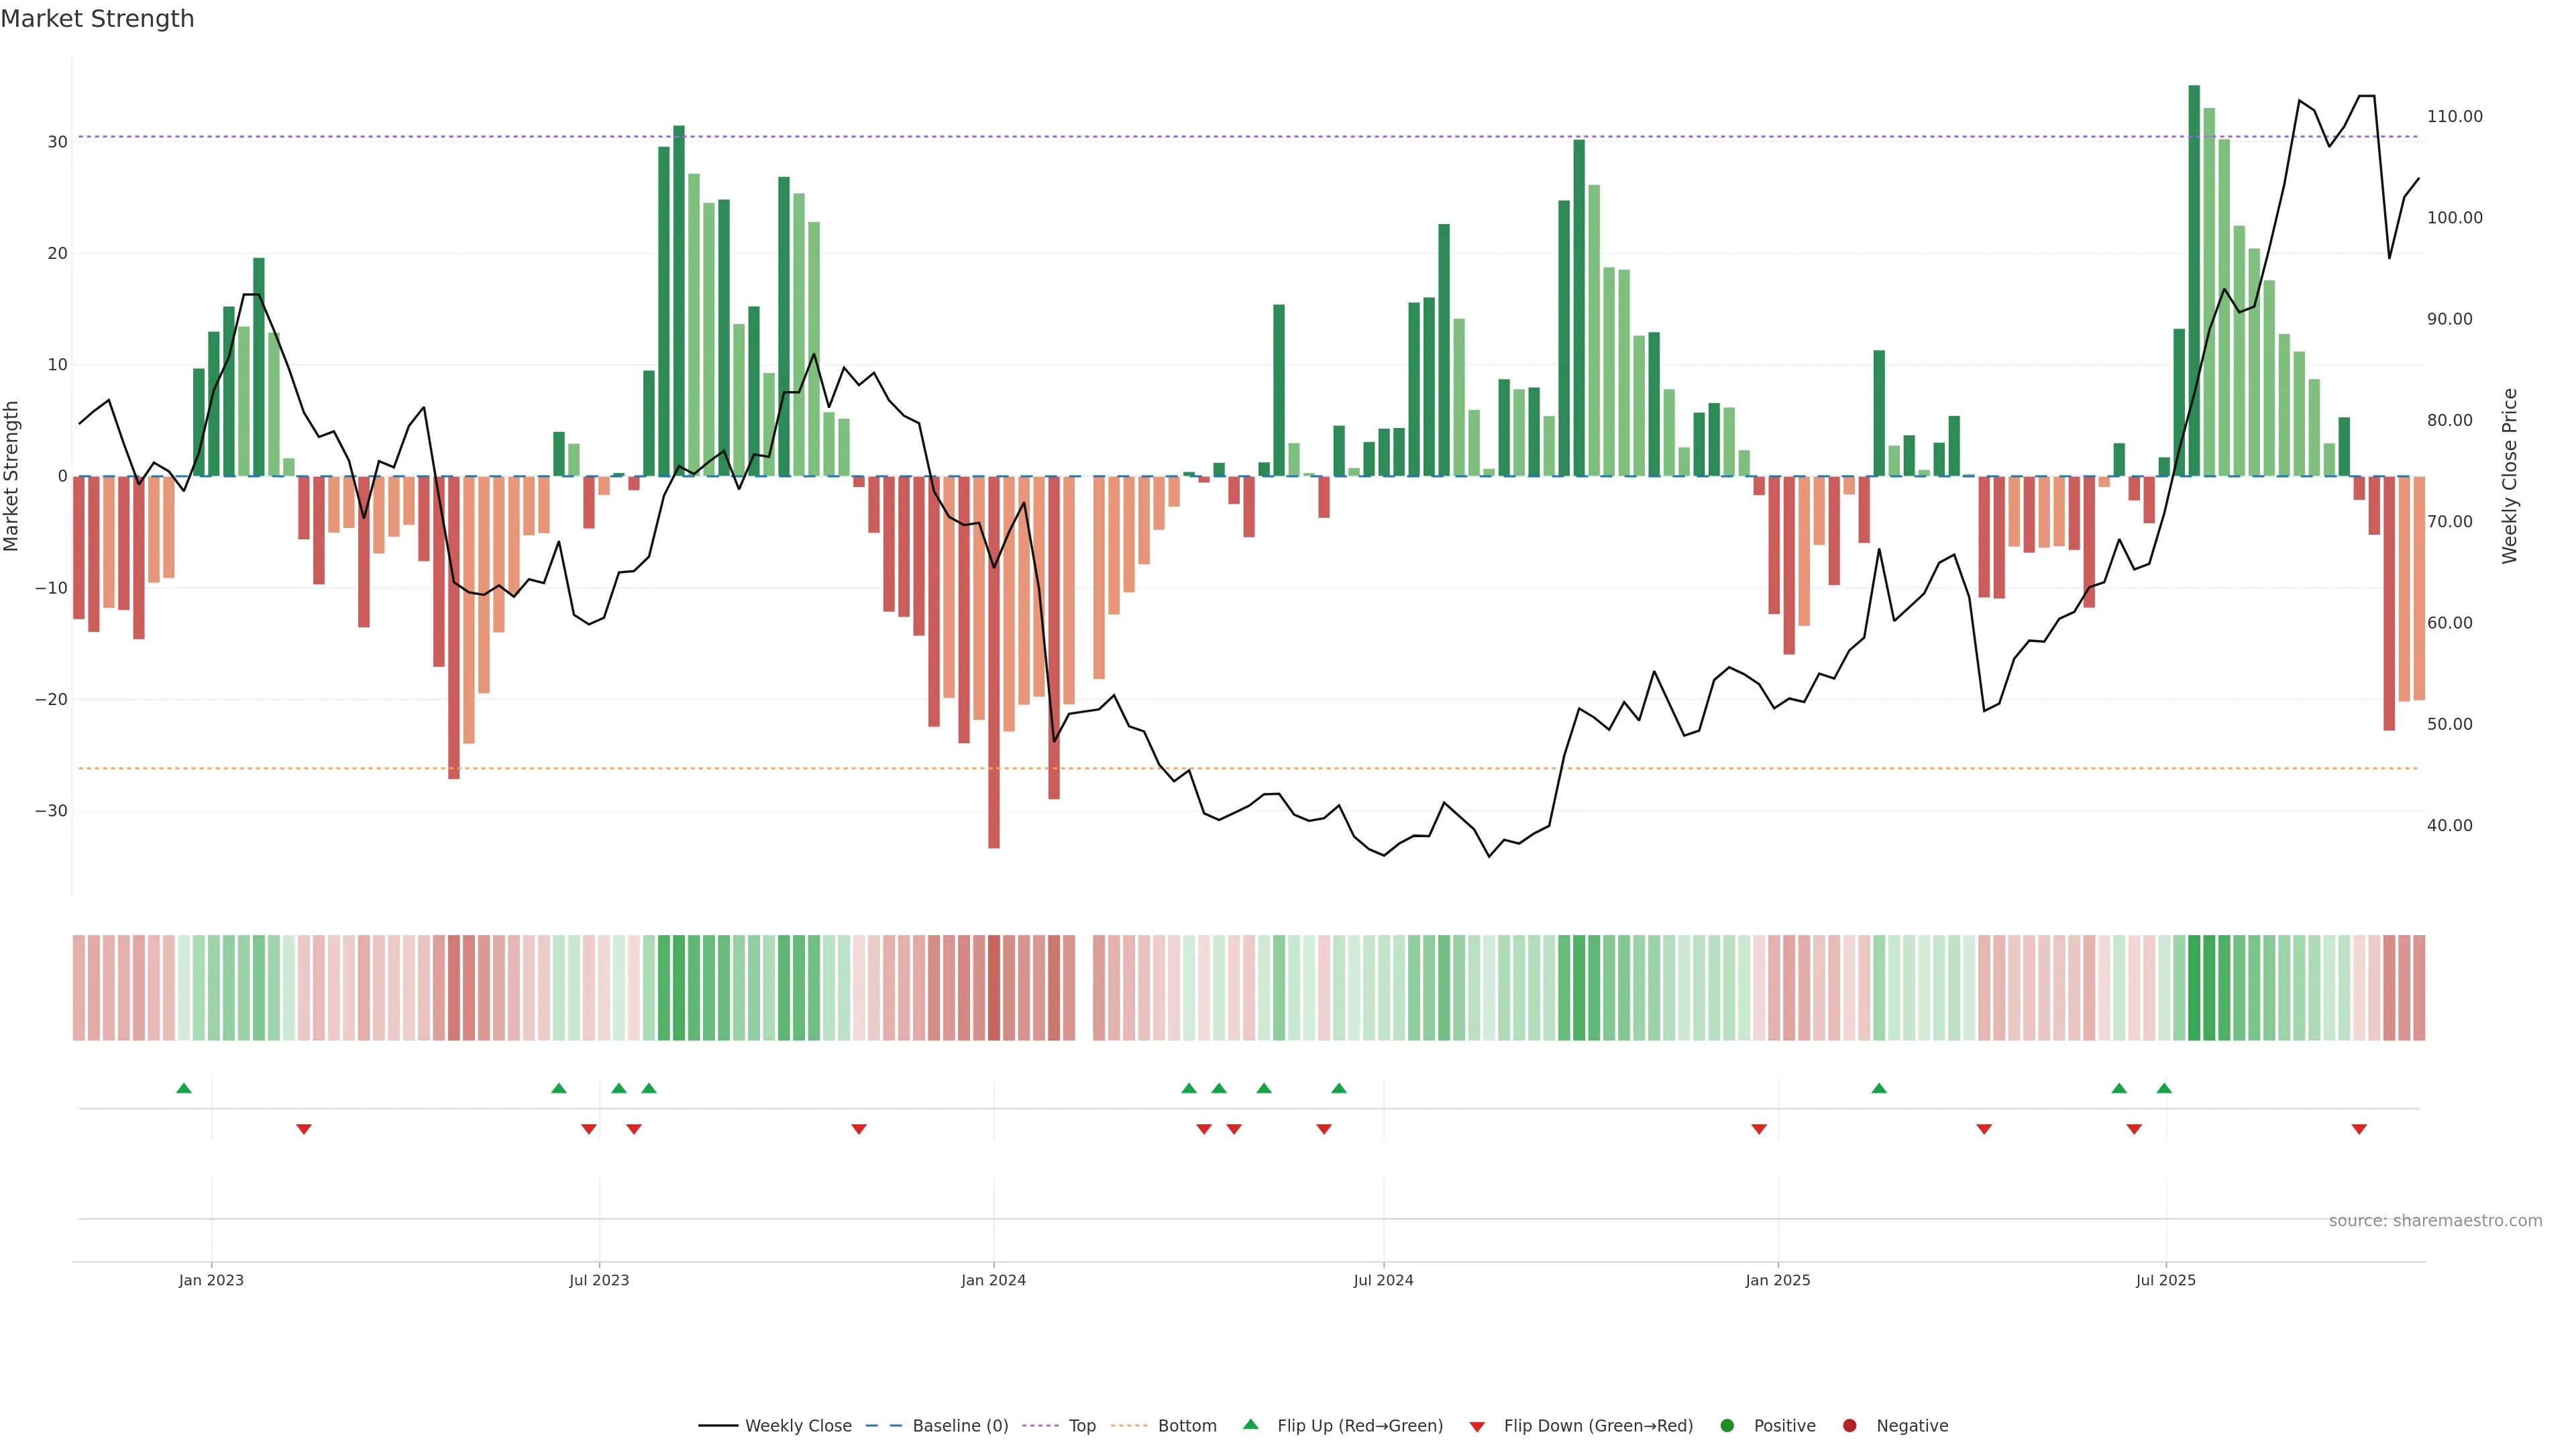
Task: Click the green Positive legend dot
Action: click(1727, 1425)
